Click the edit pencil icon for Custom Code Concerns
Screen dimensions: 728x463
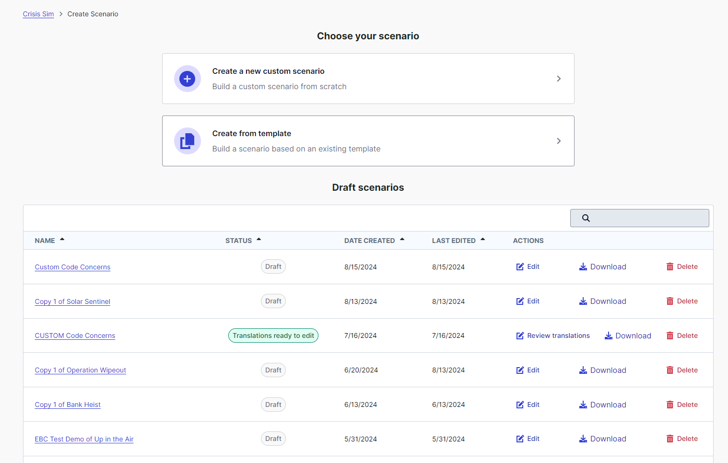pyautogui.click(x=520, y=267)
